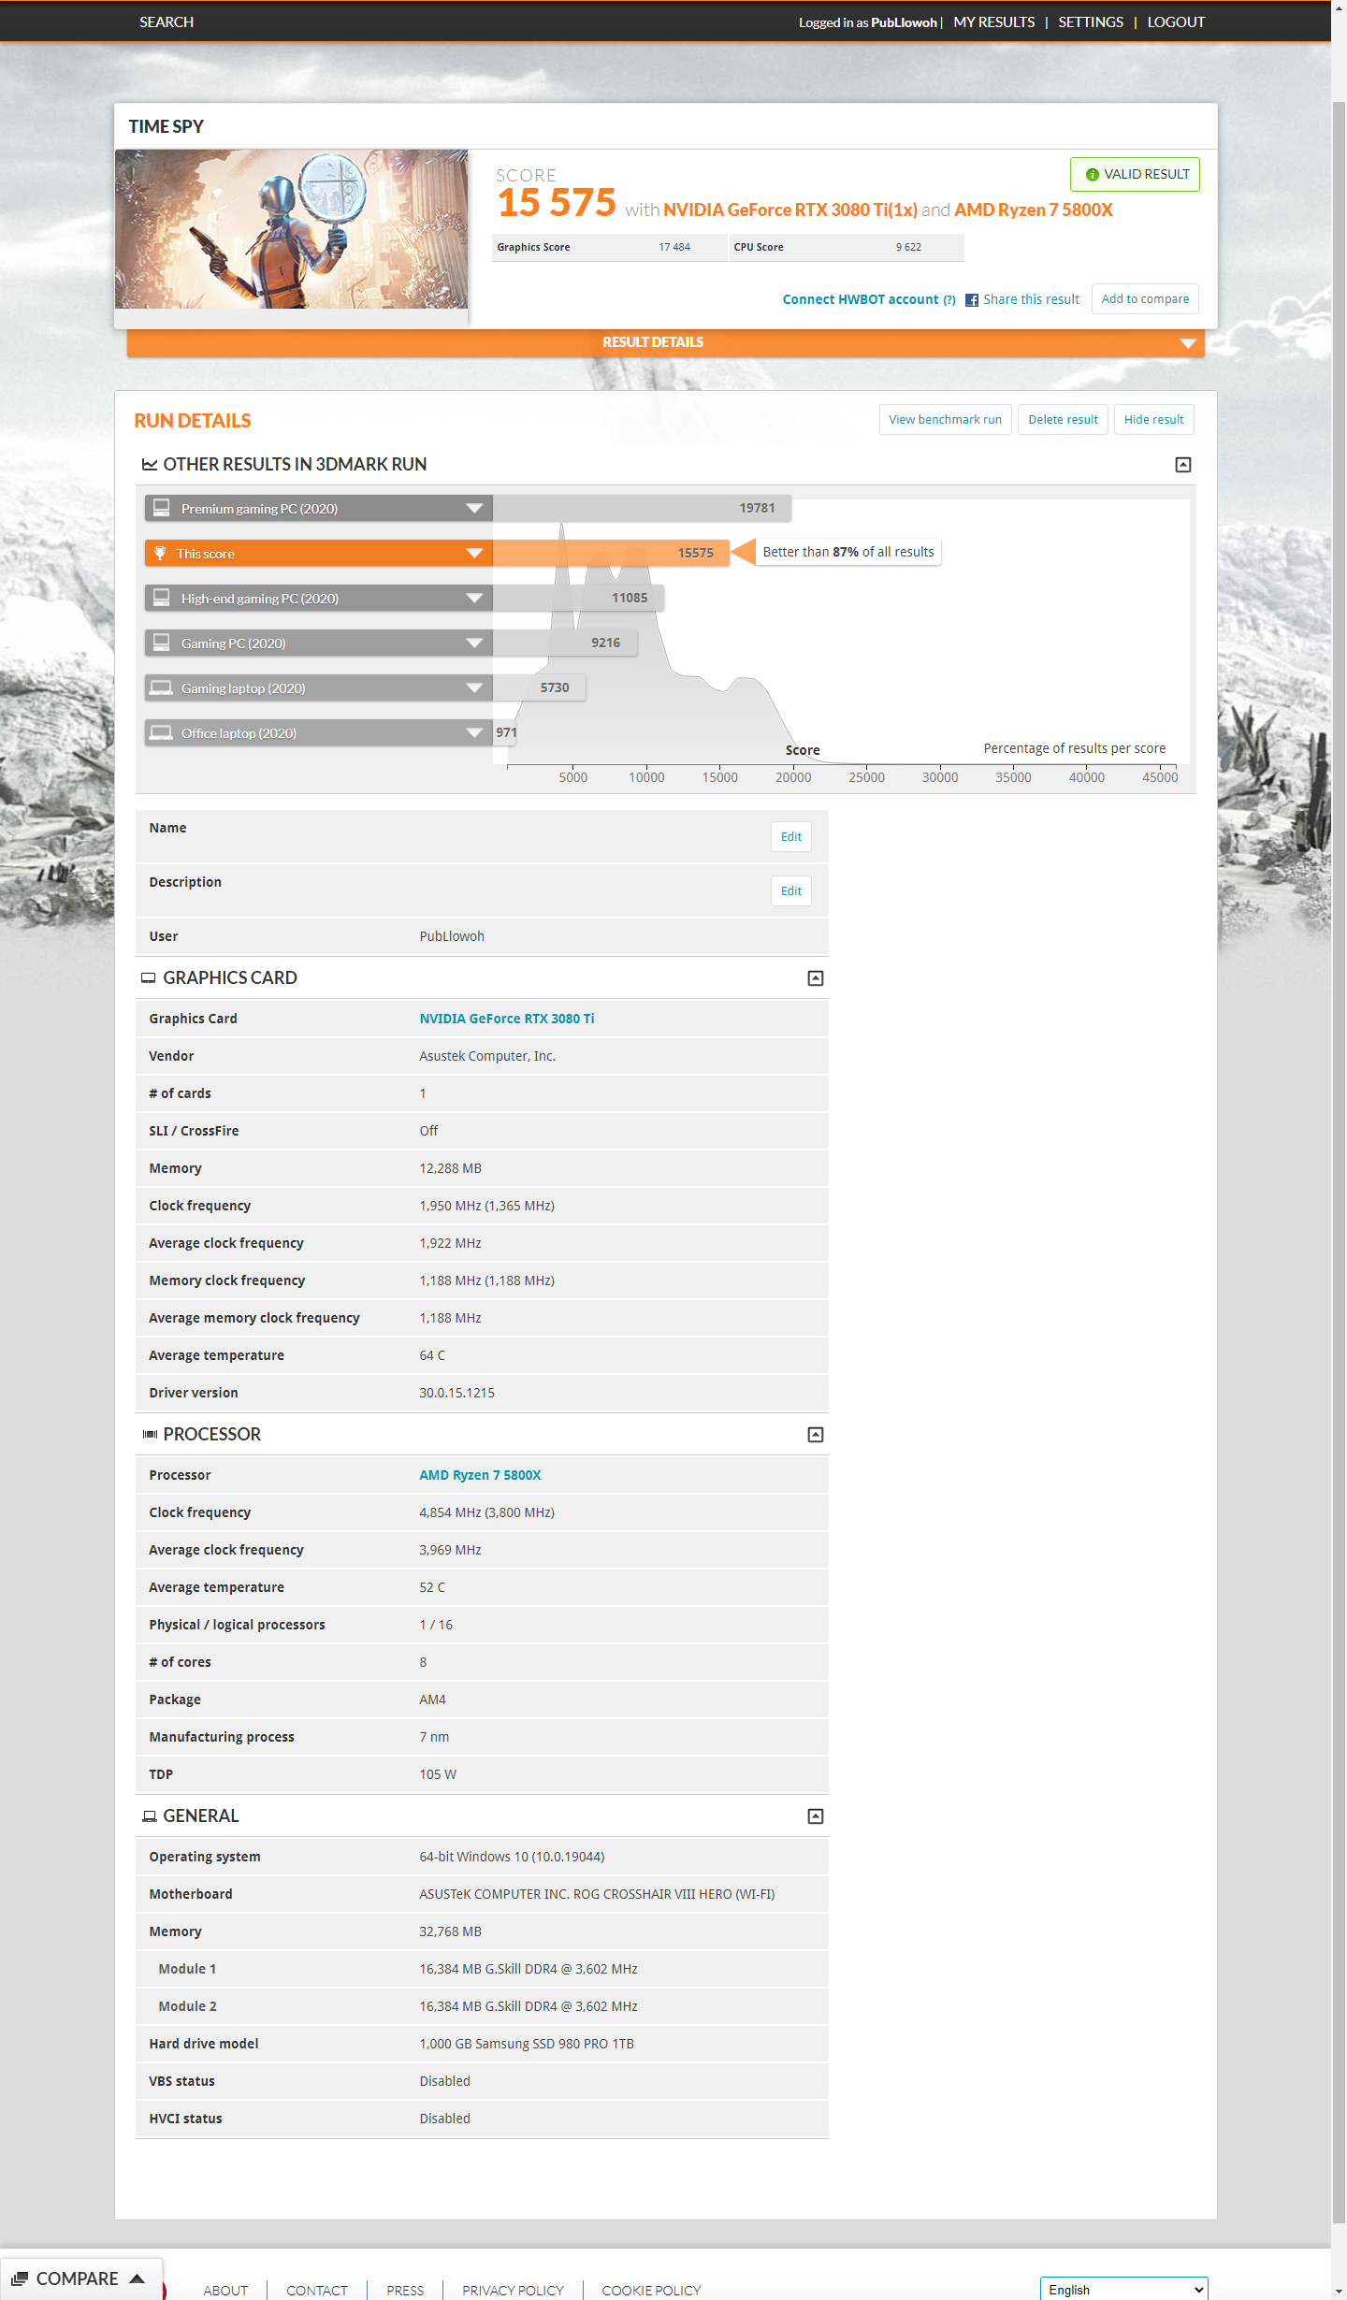Image resolution: width=1347 pixels, height=2300 pixels.
Task: Click the PubLlowoh username in top bar
Action: pyautogui.click(x=904, y=22)
